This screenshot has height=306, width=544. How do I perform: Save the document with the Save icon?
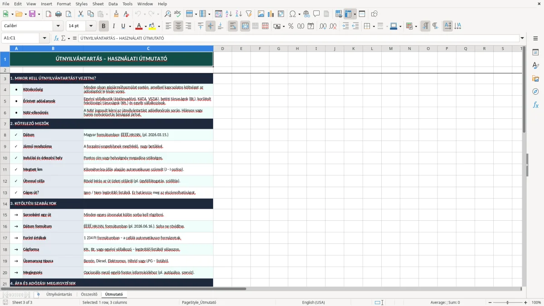[x=32, y=14]
